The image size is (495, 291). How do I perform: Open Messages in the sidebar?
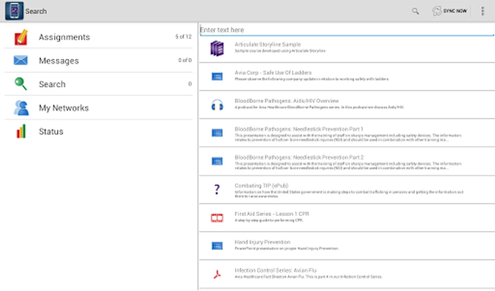(x=59, y=61)
